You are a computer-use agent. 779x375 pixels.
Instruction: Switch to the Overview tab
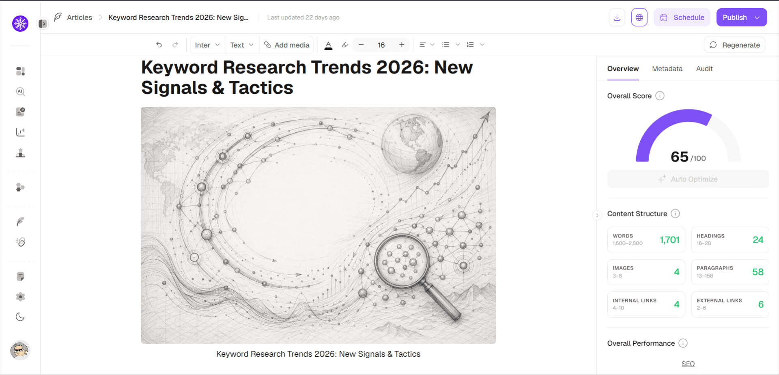point(623,69)
